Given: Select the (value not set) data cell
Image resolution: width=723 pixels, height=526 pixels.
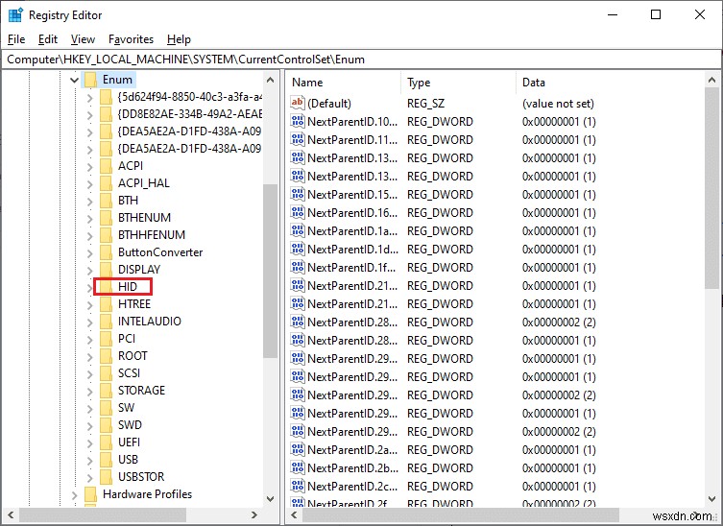Looking at the screenshot, I should [x=558, y=104].
